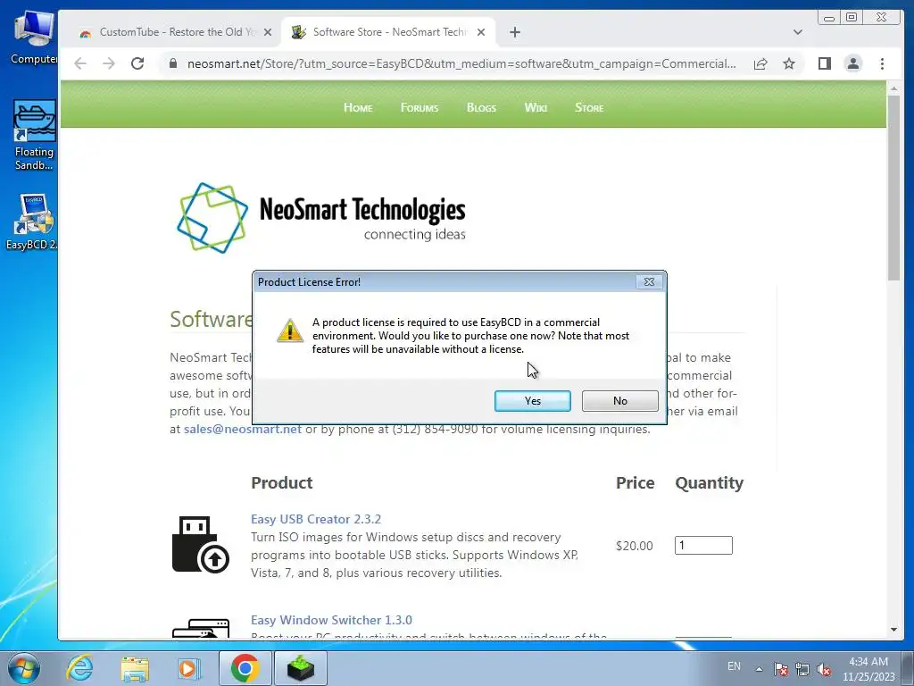The image size is (914, 686).
Task: Open the network status tray icon
Action: 802,669
